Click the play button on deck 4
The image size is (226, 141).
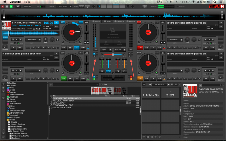tap(153, 78)
